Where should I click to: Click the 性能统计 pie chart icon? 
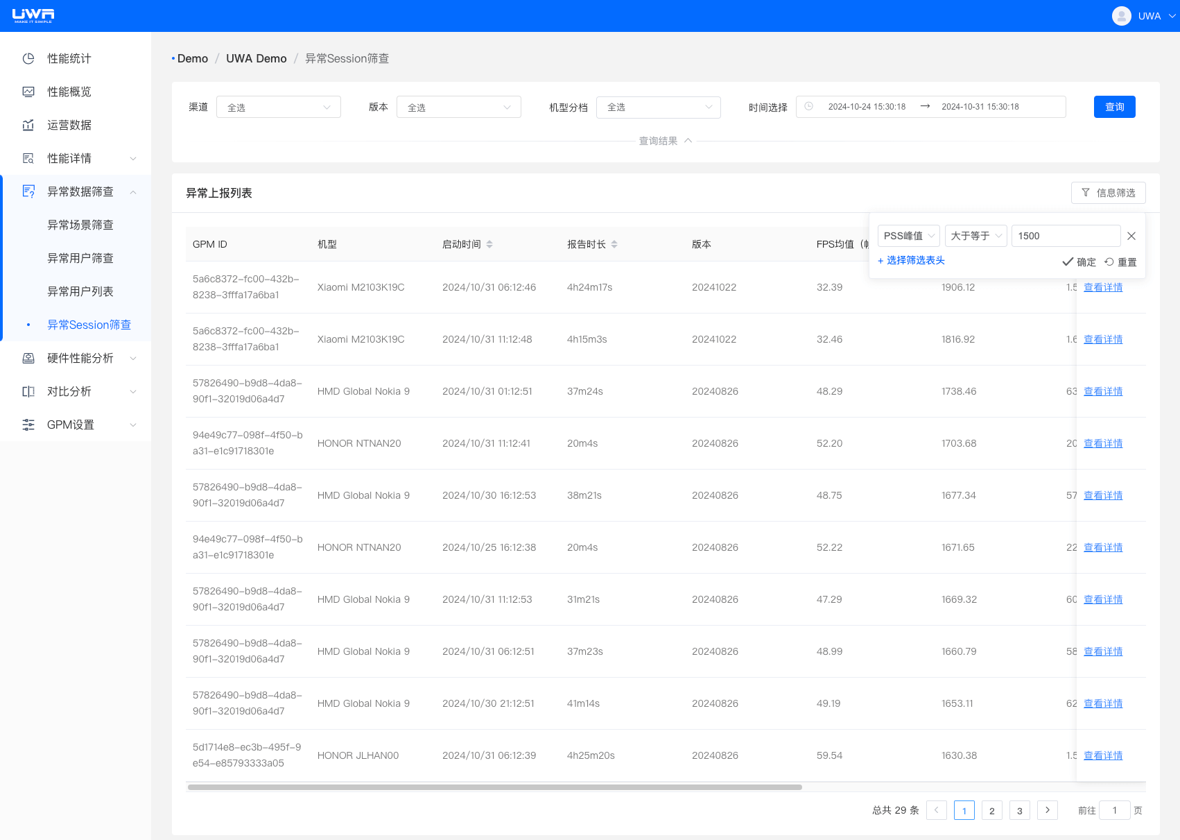[28, 58]
